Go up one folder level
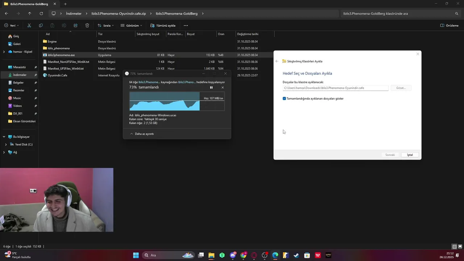The image size is (464, 261). (x=30, y=13)
